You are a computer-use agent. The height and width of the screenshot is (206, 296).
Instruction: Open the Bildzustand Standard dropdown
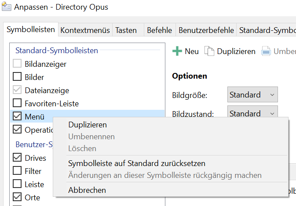coord(252,112)
